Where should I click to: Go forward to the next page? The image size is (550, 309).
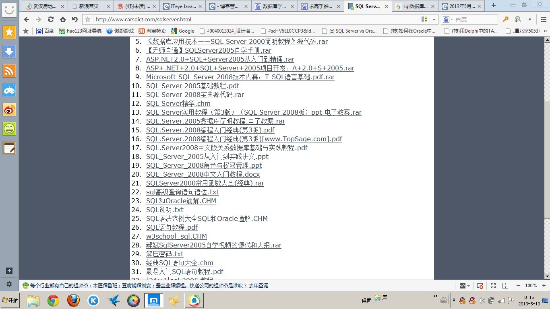click(x=39, y=19)
